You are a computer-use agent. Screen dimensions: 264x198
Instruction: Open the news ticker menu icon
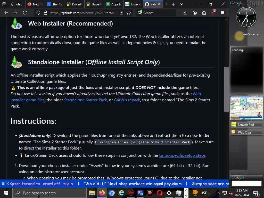tap(3, 184)
